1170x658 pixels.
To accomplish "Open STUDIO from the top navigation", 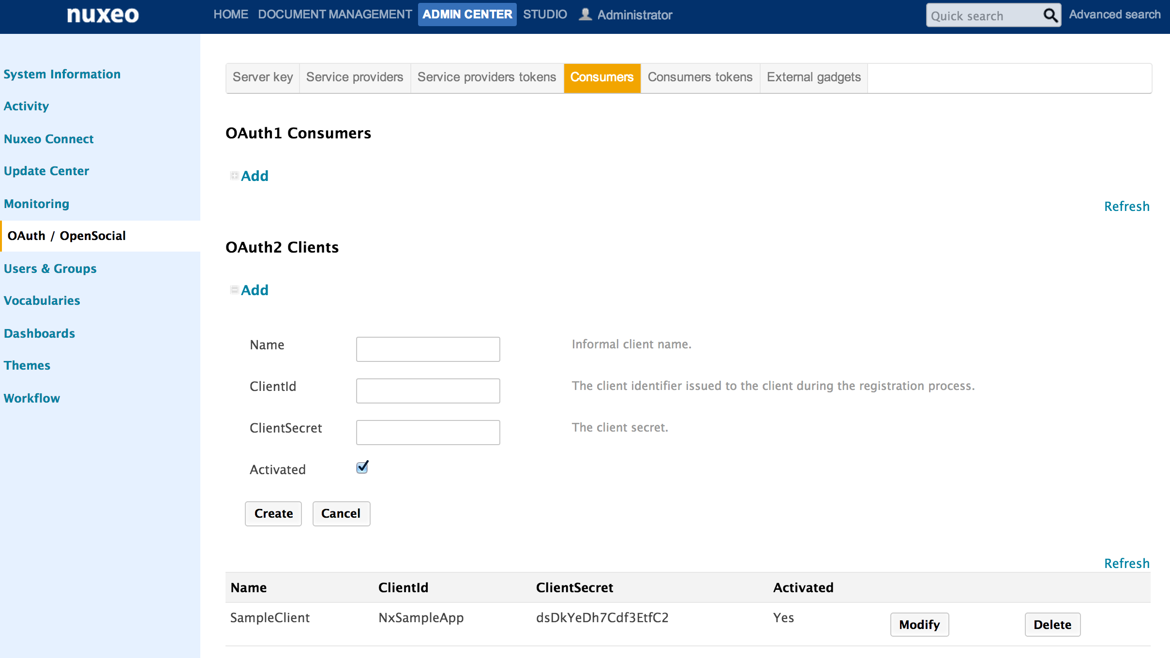I will pos(545,15).
